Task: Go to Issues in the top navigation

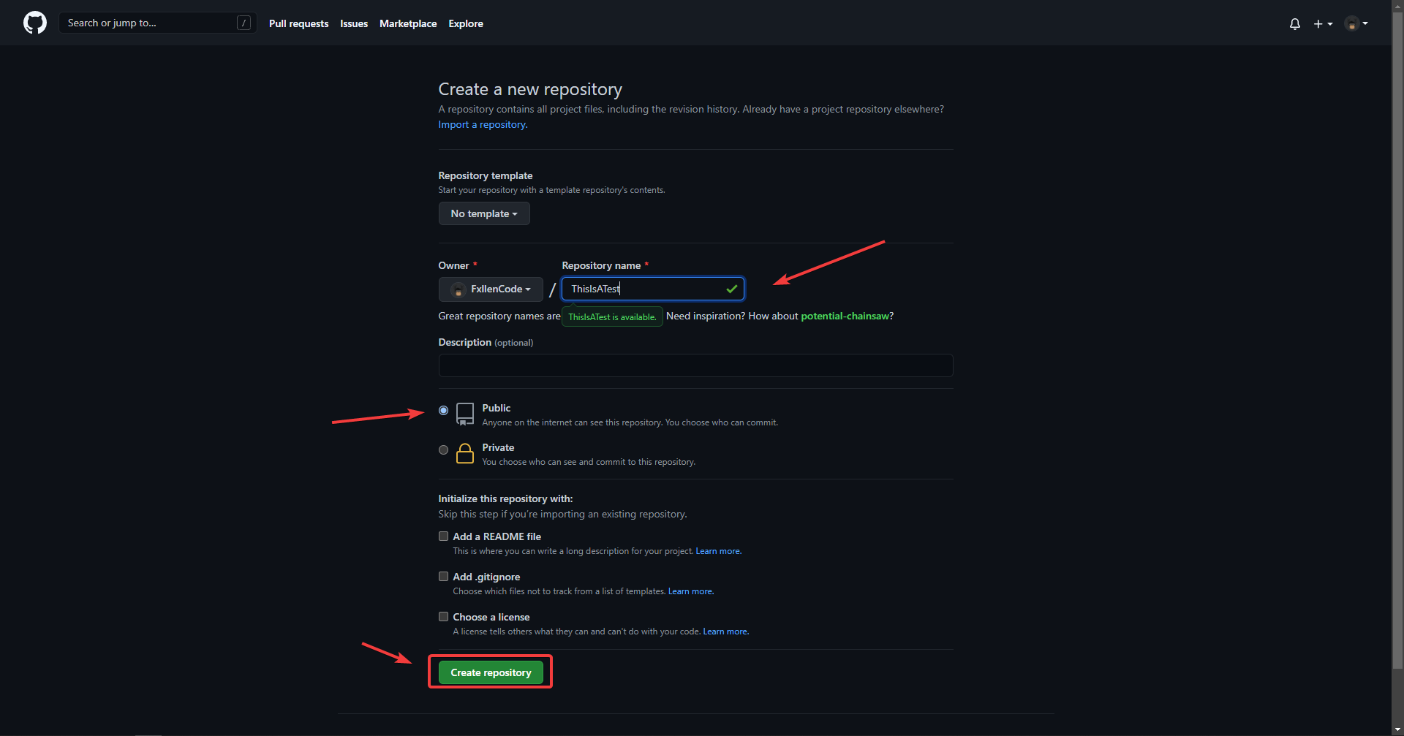Action: click(354, 23)
